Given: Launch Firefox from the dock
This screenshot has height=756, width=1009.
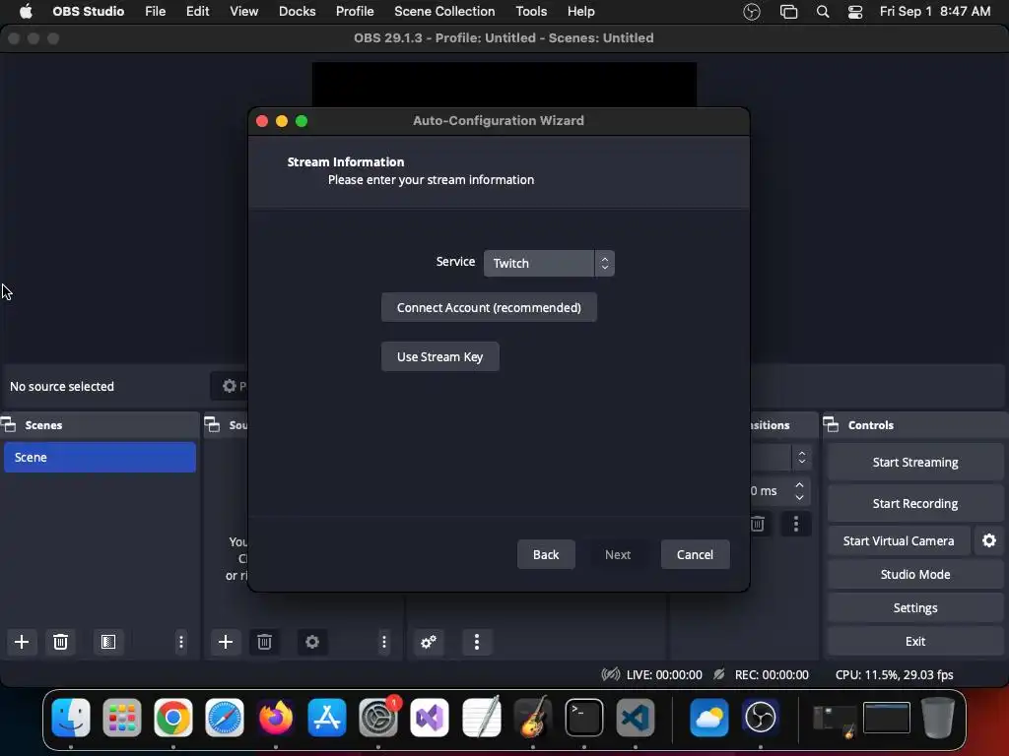Looking at the screenshot, I should (x=276, y=718).
